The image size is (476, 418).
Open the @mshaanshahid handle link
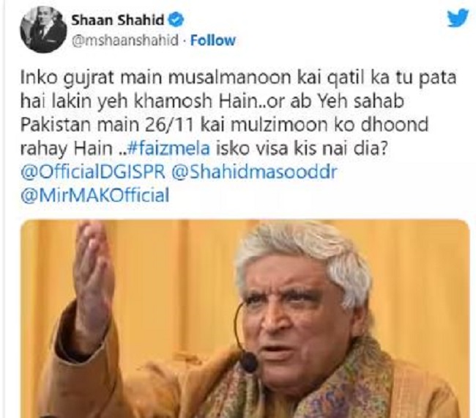point(124,40)
